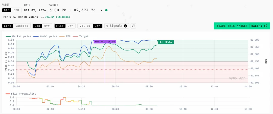273x114 pixels.
Task: Turn Flip off
Action: pos(70,26)
